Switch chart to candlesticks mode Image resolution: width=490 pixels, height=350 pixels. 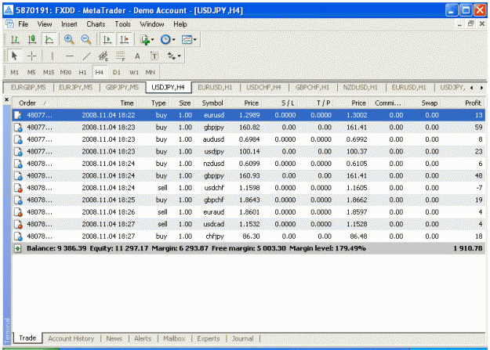(32, 40)
